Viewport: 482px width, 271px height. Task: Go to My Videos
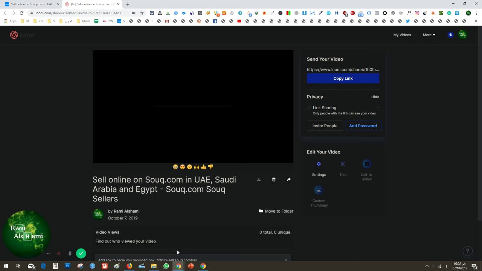[x=402, y=35]
